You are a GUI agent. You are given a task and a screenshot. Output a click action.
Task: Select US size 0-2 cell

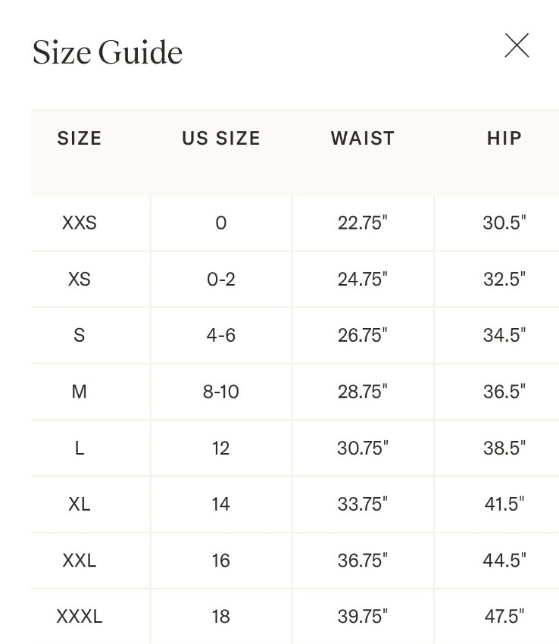click(221, 280)
